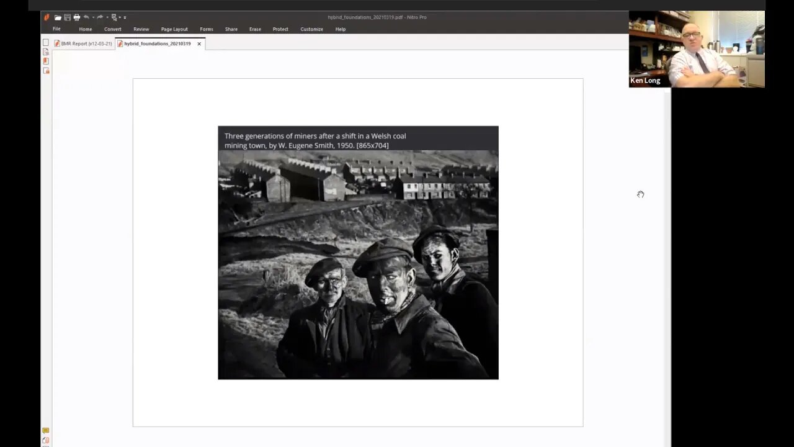Viewport: 794px width, 447px height.
Task: Open the orange document panel icon in sidebar
Action: coord(46,61)
